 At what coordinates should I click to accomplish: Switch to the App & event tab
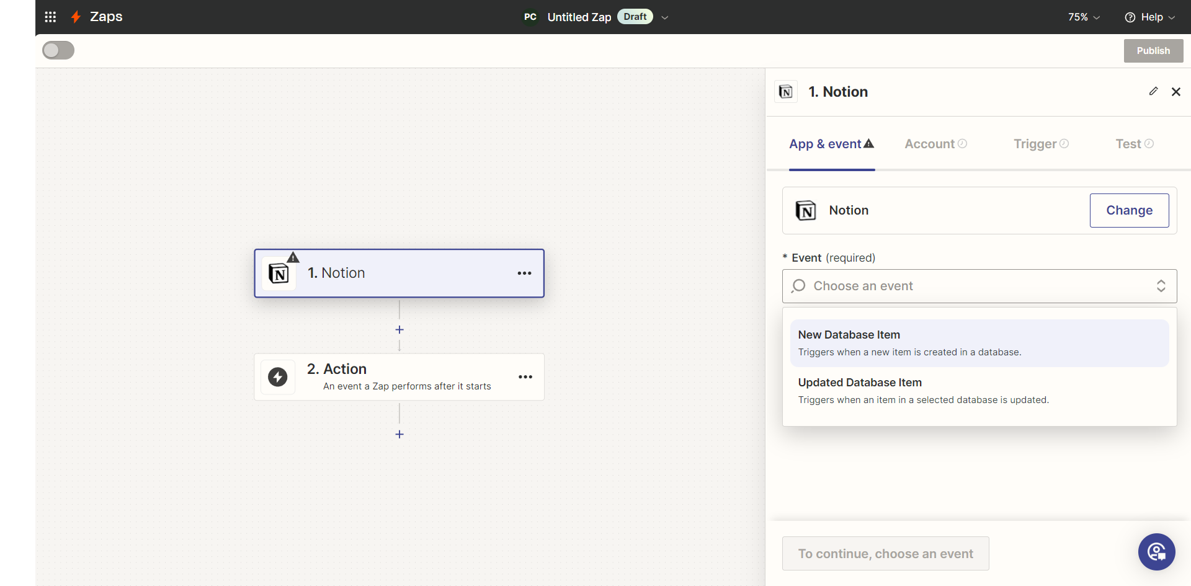tap(832, 144)
